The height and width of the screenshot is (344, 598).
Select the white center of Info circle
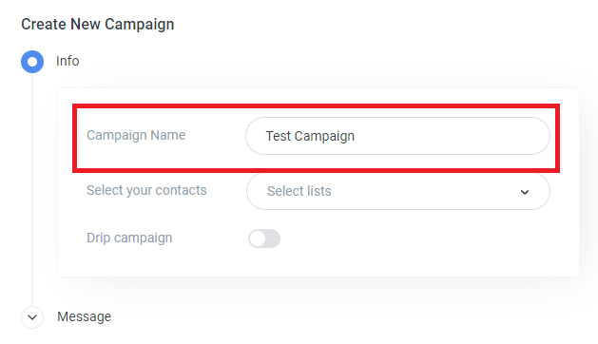coord(32,62)
